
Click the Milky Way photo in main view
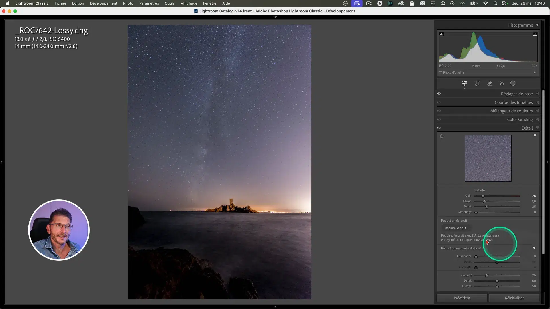pos(219,162)
